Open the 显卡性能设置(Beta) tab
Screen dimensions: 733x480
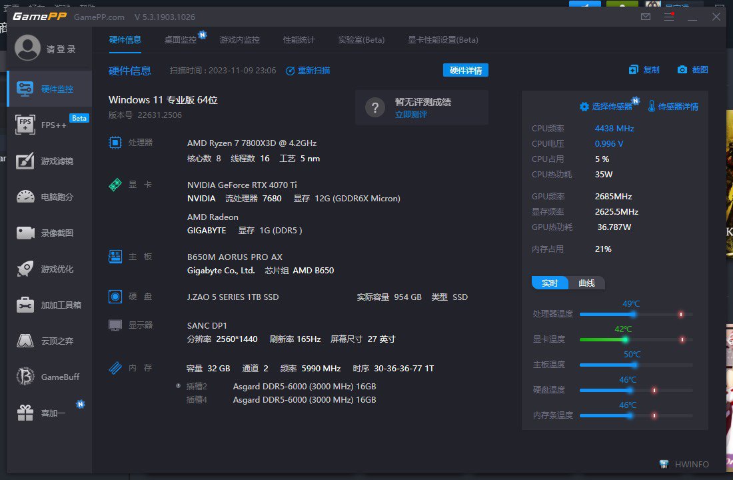point(442,40)
